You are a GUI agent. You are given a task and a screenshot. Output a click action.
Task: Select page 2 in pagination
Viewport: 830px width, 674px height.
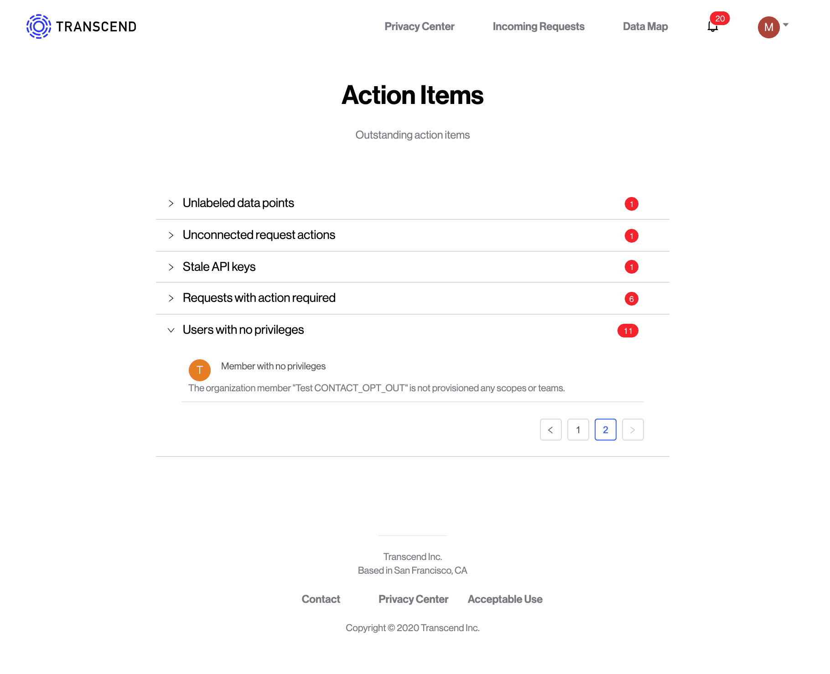[605, 430]
